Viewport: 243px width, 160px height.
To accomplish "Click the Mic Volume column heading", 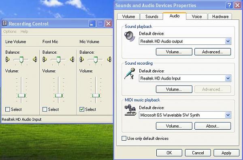I will tap(89, 42).
